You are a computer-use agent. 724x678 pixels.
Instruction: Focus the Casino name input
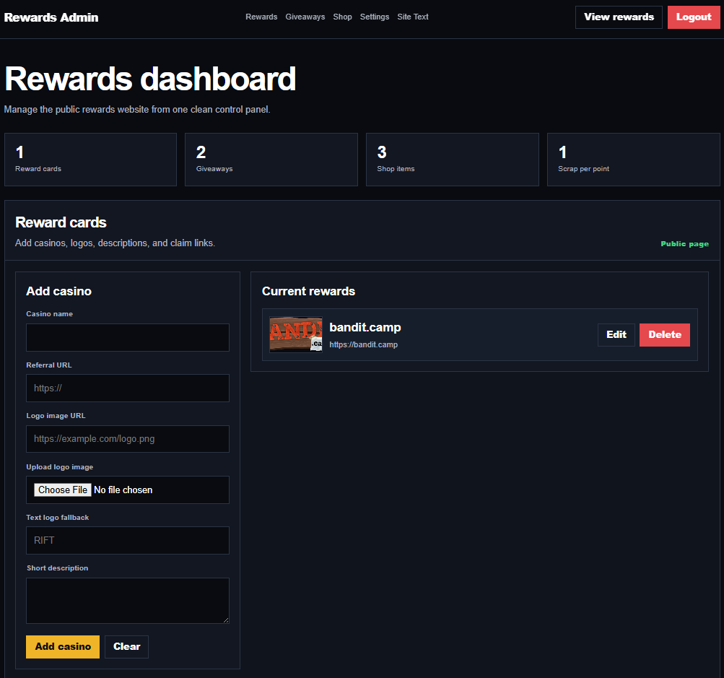click(128, 337)
